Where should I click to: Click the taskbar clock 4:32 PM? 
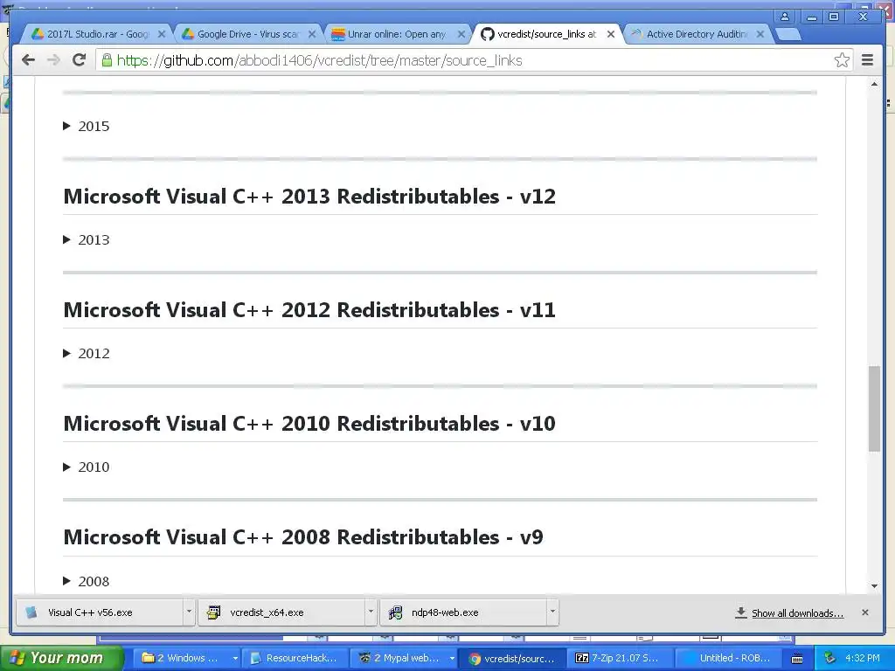point(863,658)
